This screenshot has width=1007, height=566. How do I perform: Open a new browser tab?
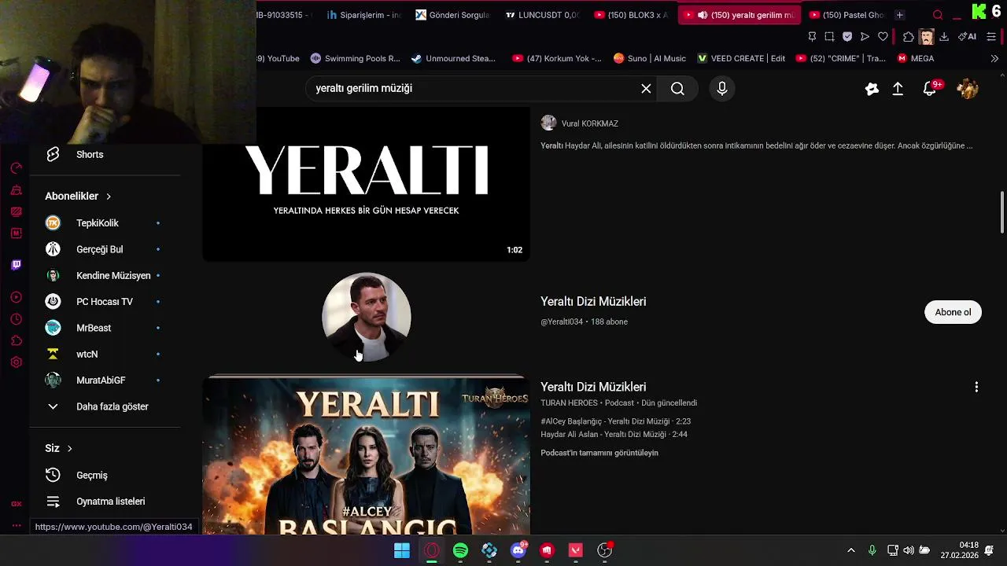pos(900,15)
